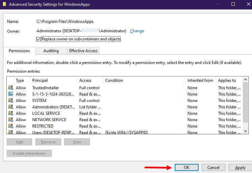Click the user icon beside SYSTEM entry
The width and height of the screenshot is (252, 173).
(x=10, y=101)
